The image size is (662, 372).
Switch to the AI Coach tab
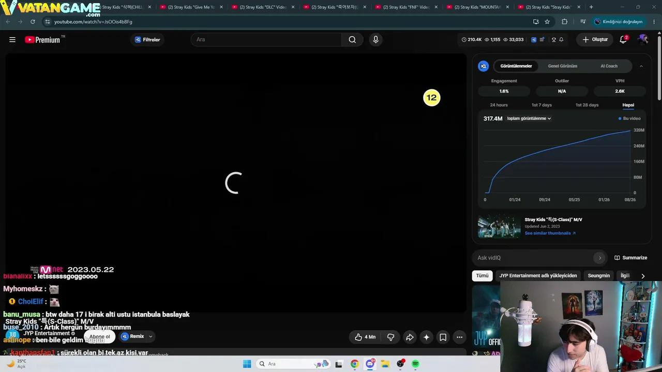pyautogui.click(x=609, y=66)
